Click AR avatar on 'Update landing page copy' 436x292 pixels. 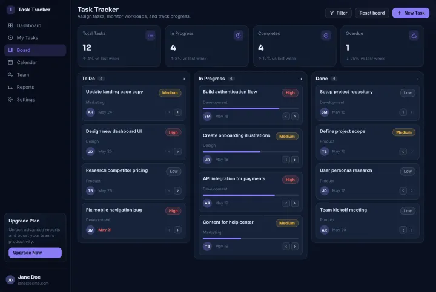[90, 112]
